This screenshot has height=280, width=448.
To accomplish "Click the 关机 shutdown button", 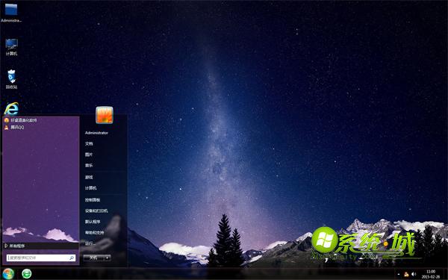I will pyautogui.click(x=93, y=258).
